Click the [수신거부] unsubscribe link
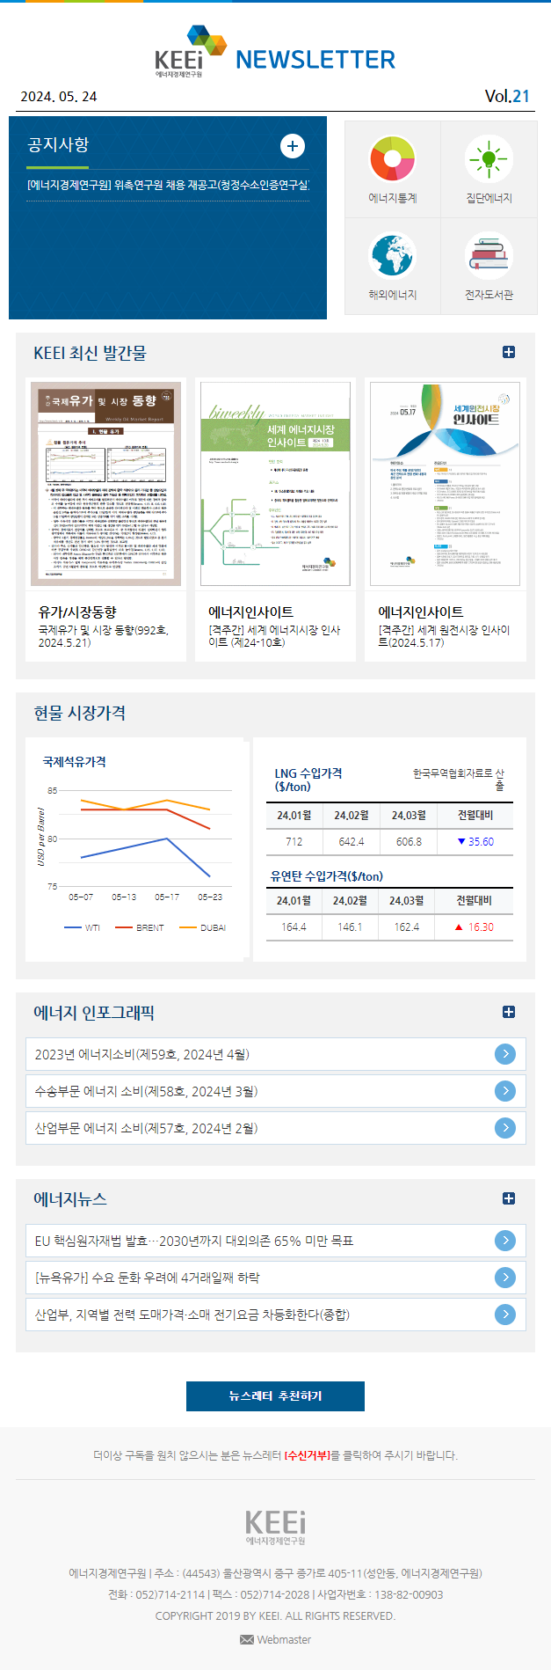 pos(308,1455)
